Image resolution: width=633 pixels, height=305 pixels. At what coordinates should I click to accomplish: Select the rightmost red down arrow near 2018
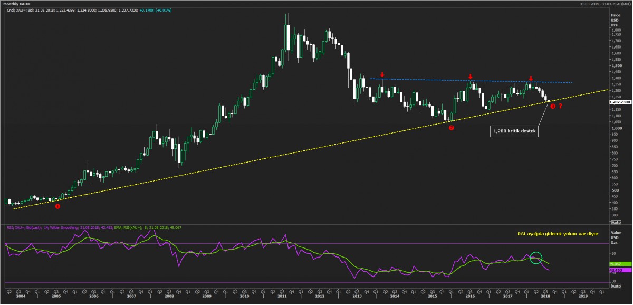(531, 78)
